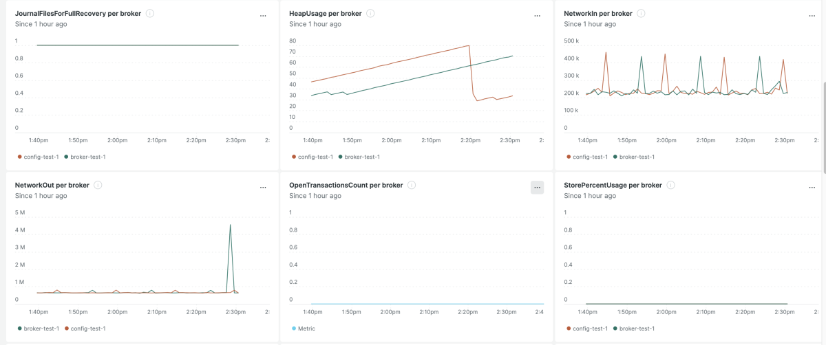Click the orange config-test-1 dot in JournalFiles legend
The height and width of the screenshot is (345, 826).
tap(19, 157)
